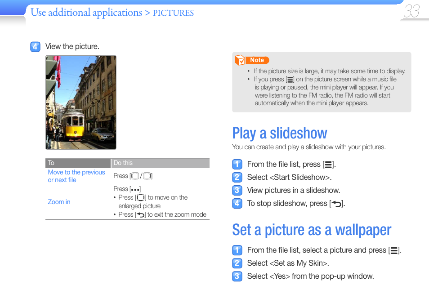Image resolution: width=429 pixels, height=303 pixels.
Task: Click the blue 4 badge beside 'View the picture'
Action: pyautogui.click(x=35, y=47)
